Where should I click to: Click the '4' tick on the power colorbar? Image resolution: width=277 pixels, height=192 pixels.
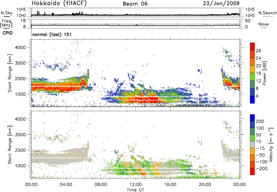pos(257,96)
